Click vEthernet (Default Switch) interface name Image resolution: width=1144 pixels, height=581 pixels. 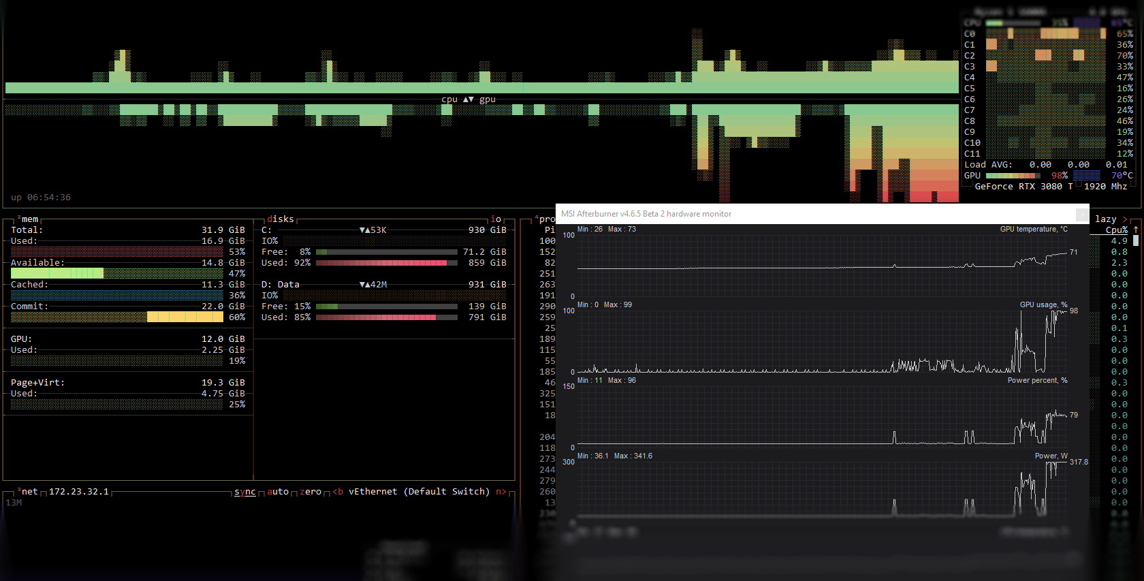[419, 492]
